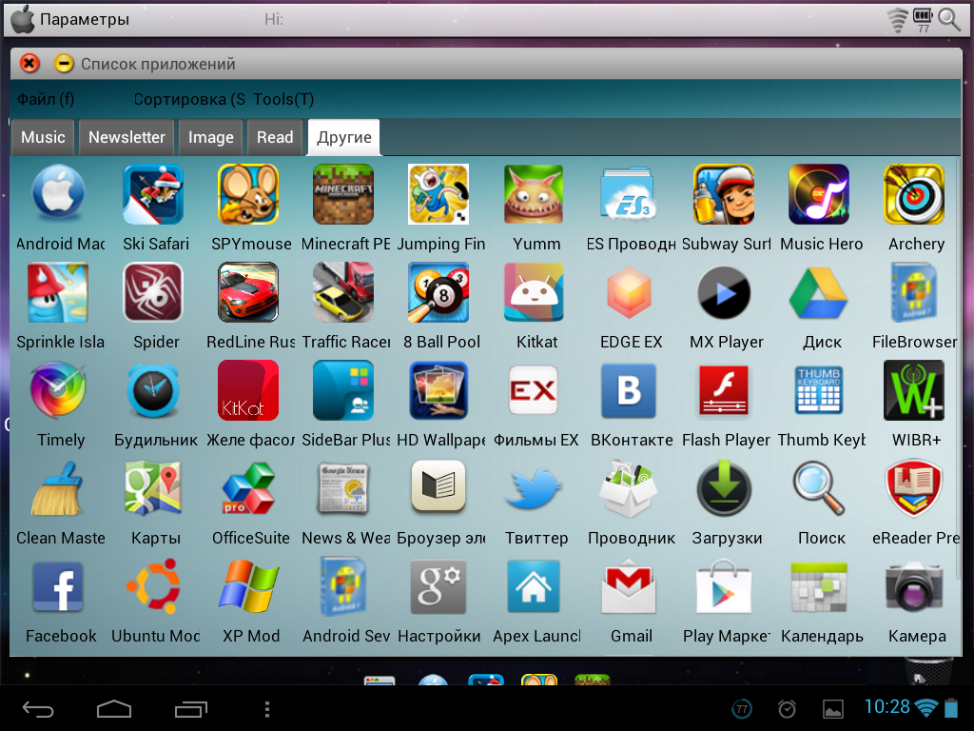This screenshot has height=731, width=974.
Task: Launch FileBrowser app
Action: click(914, 291)
